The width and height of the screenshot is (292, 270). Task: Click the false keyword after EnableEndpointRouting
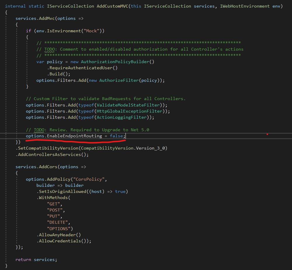(116, 136)
